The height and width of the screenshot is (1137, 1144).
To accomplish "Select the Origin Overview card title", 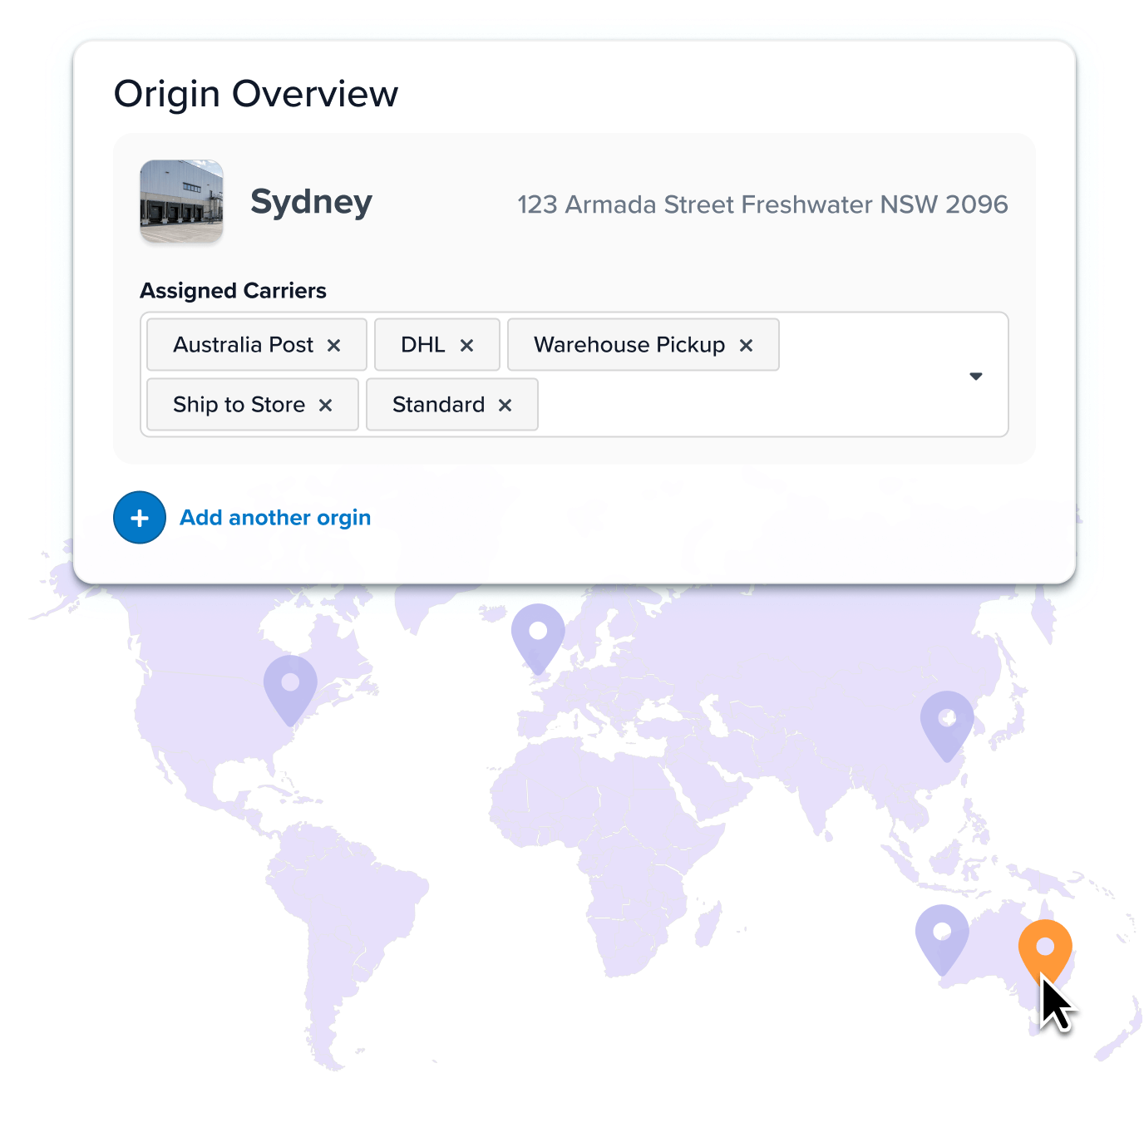I will [x=256, y=93].
